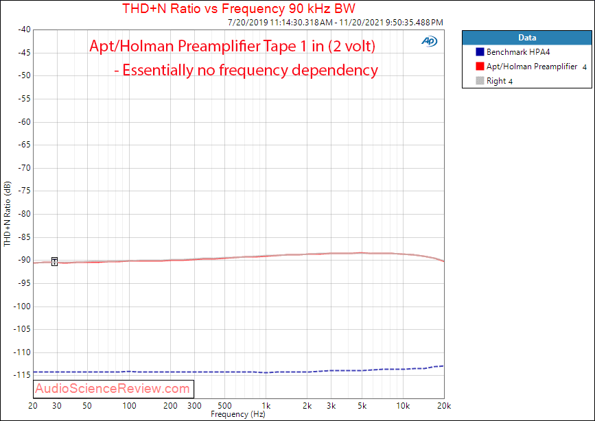Click the 20k tick label on frequency axis
This screenshot has height=421, width=595.
coord(444,406)
